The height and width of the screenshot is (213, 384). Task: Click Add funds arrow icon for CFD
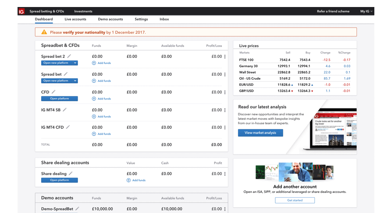(x=94, y=99)
